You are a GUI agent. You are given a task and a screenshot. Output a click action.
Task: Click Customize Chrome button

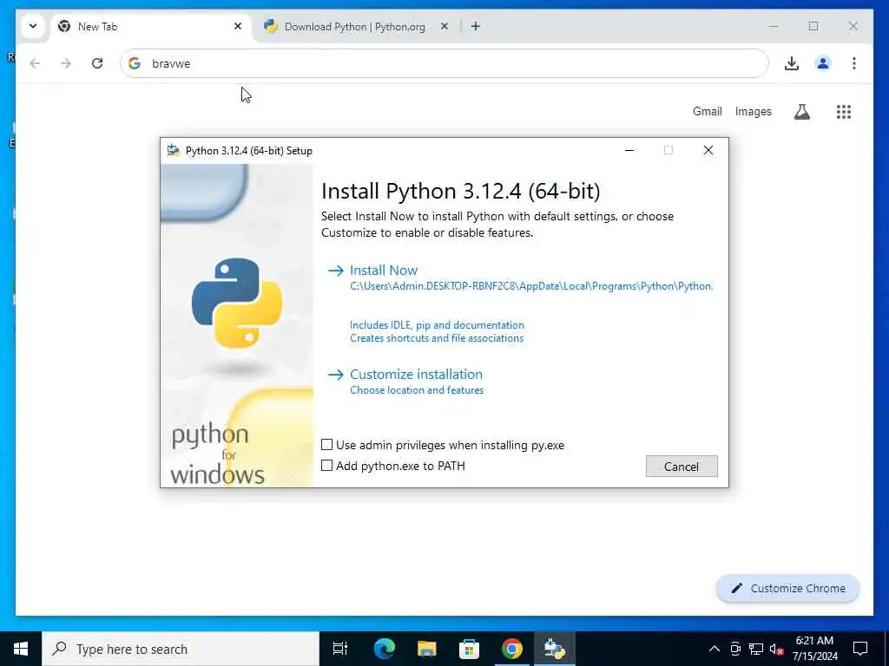pos(788,589)
